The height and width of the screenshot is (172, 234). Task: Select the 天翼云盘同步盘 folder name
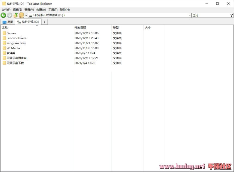pyautogui.click(x=17, y=58)
